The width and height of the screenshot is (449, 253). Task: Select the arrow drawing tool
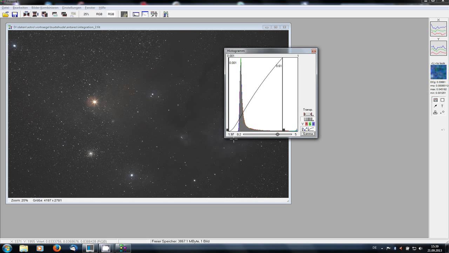click(435, 106)
